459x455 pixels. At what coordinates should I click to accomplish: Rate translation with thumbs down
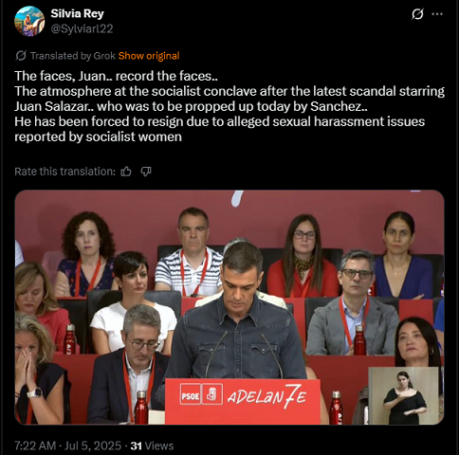pos(146,172)
